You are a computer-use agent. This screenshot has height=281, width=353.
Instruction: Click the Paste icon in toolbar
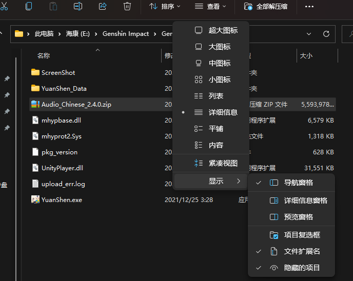[53, 6]
